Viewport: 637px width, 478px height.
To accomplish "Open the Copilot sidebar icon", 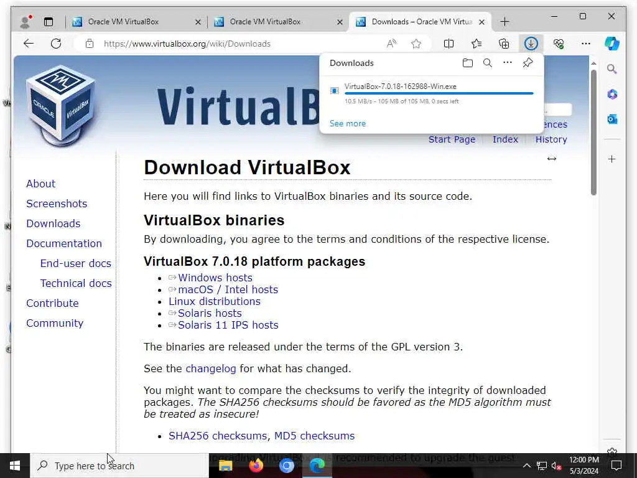I will [612, 44].
